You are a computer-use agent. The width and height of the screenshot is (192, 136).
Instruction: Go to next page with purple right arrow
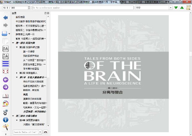(x=5, y=87)
